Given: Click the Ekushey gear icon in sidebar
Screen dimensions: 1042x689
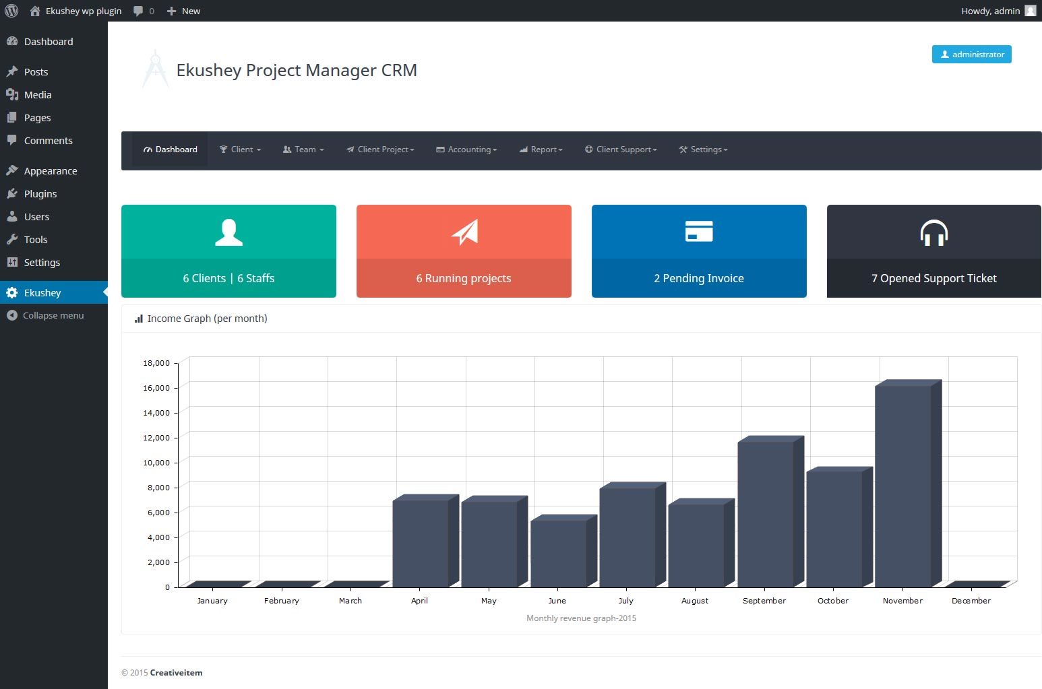Looking at the screenshot, I should pyautogui.click(x=12, y=292).
